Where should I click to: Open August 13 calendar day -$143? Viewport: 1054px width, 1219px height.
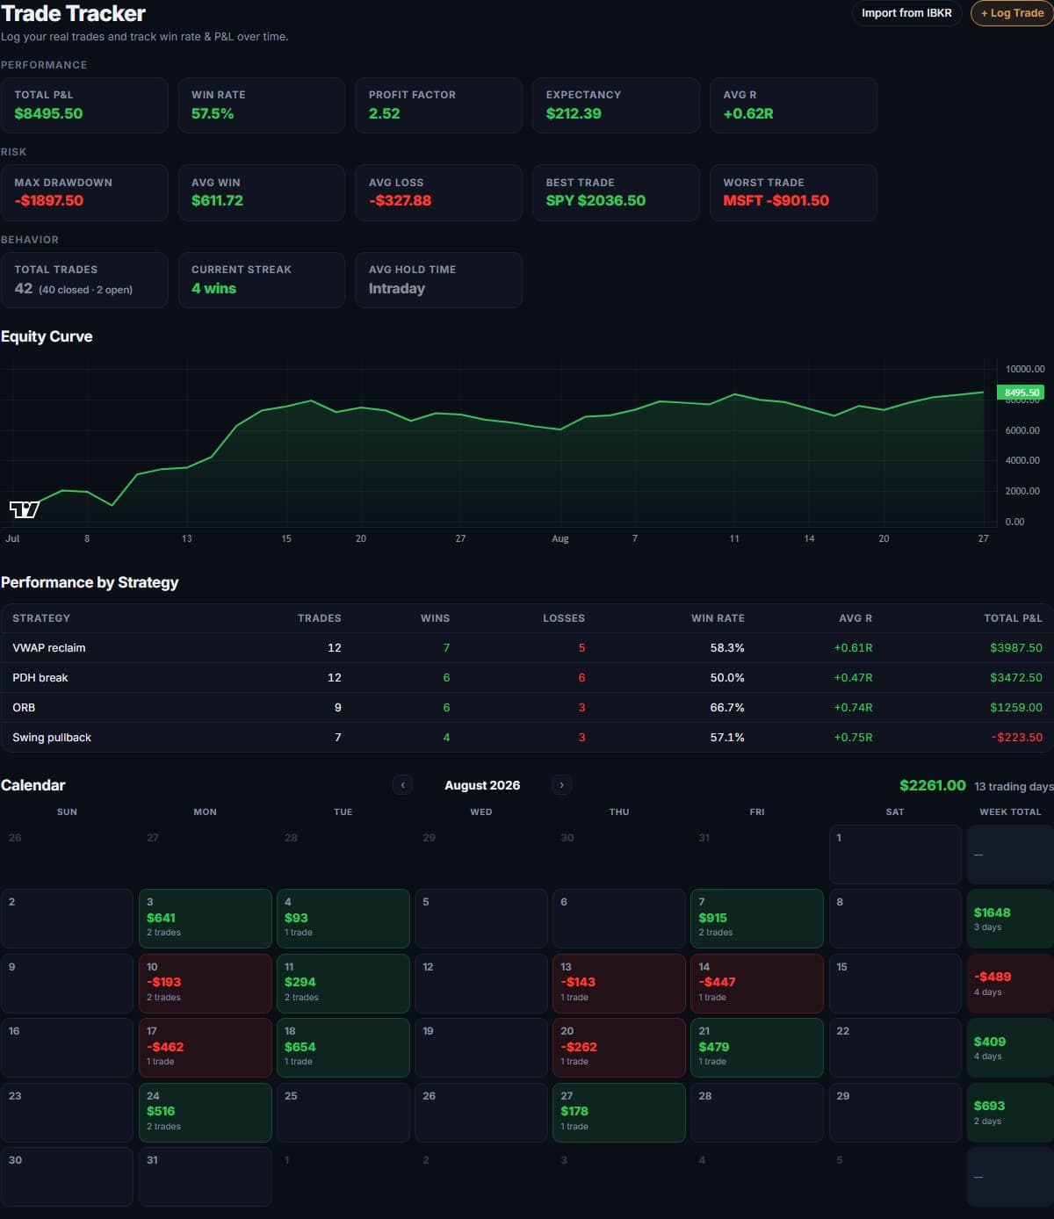point(619,984)
